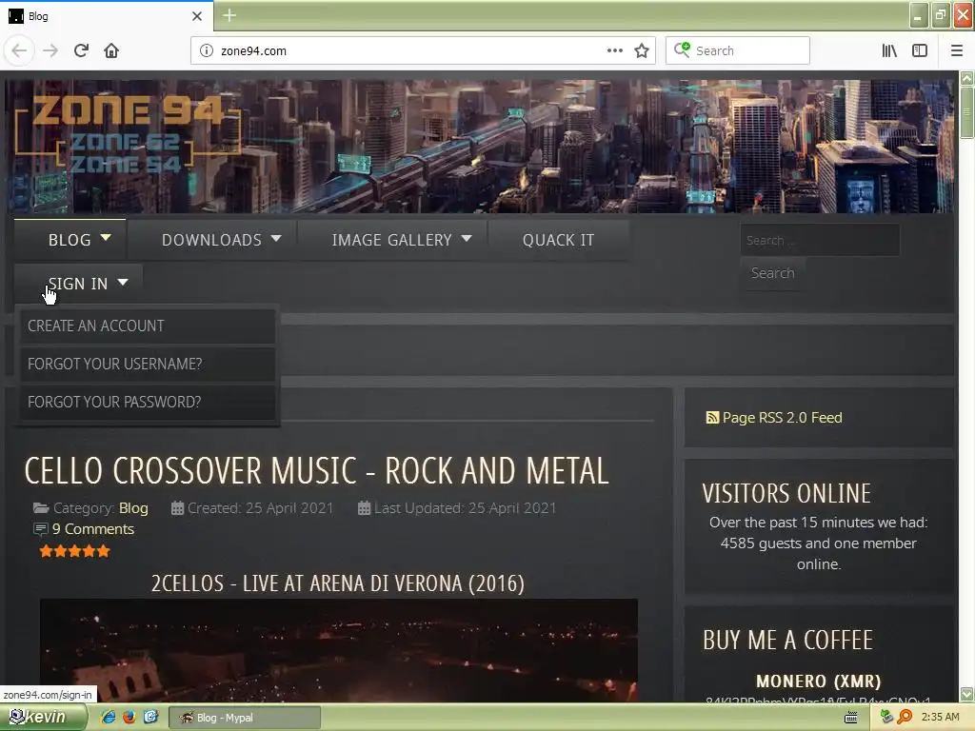Click the Last Updated: 25 April 2021 text

coord(465,508)
